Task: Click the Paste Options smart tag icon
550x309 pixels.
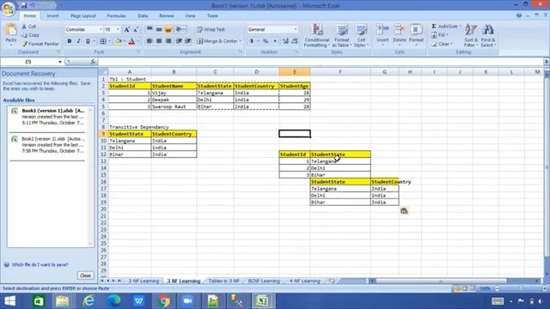Action: pos(404,211)
